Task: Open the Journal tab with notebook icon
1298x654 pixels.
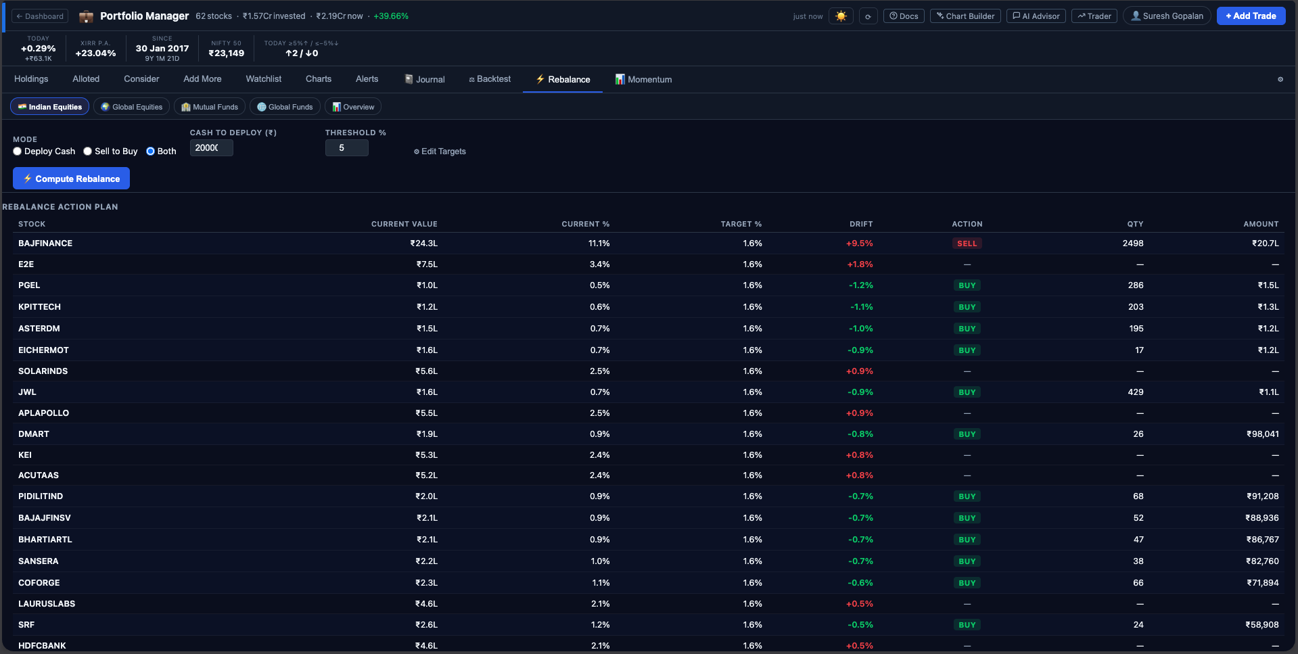Action: [425, 79]
